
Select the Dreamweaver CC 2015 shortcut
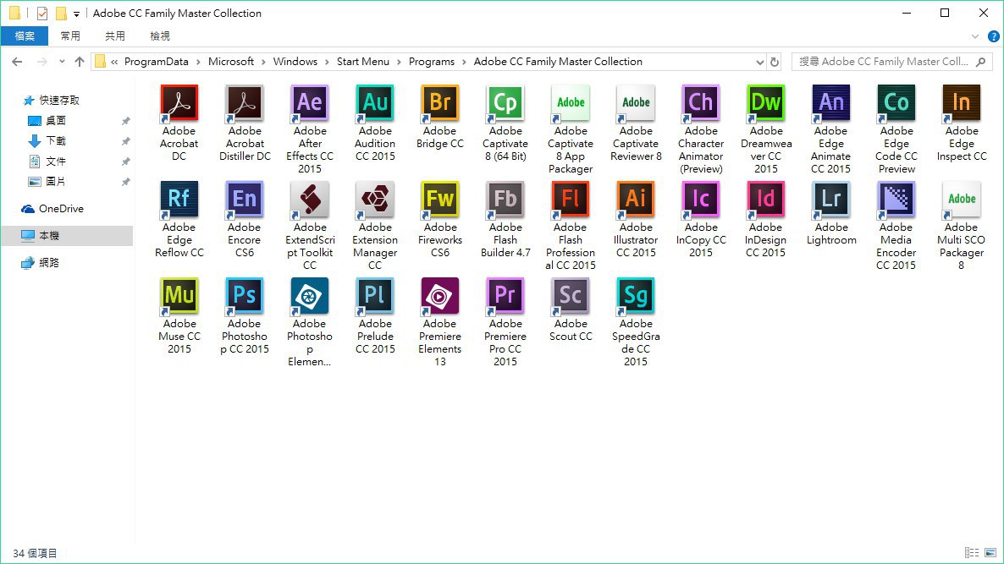point(766,103)
